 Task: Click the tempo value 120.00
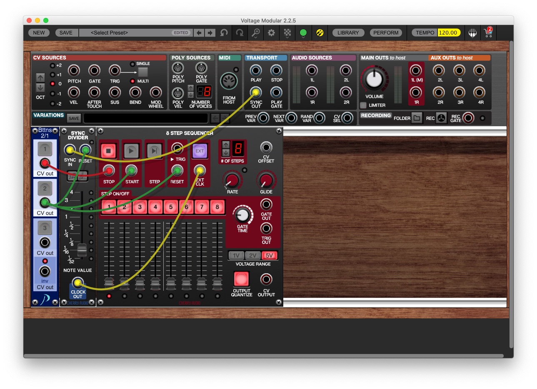tap(448, 32)
